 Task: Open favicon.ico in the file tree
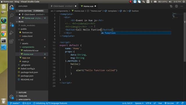point(27,32)
